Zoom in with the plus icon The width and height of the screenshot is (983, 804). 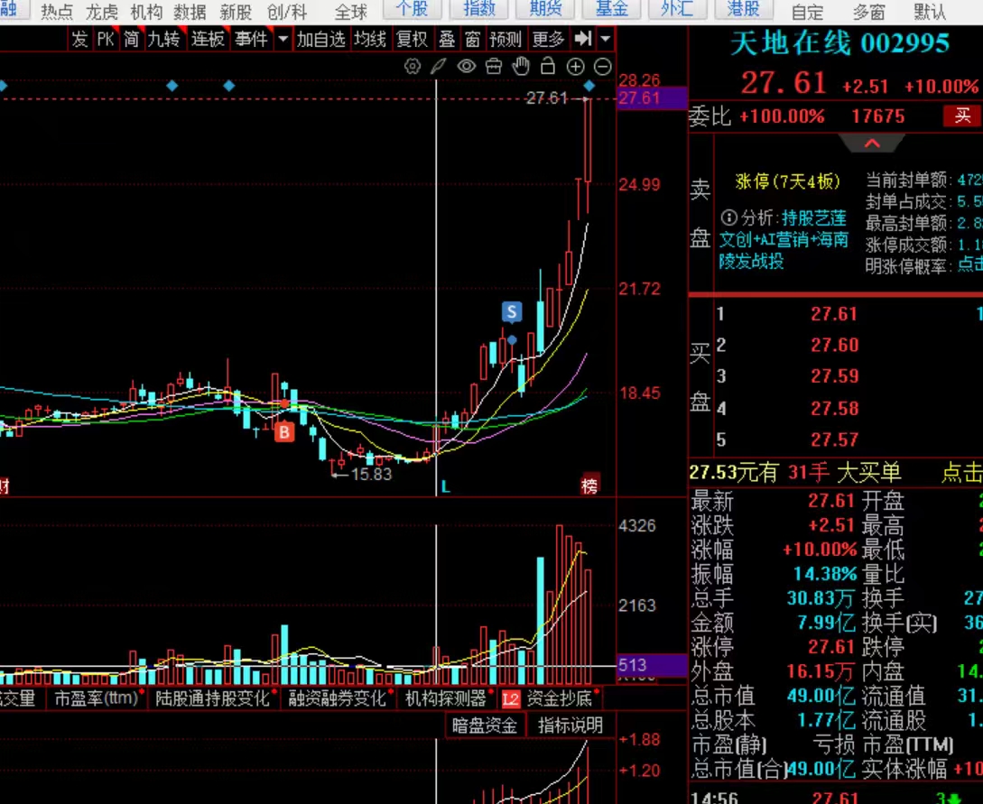click(576, 67)
